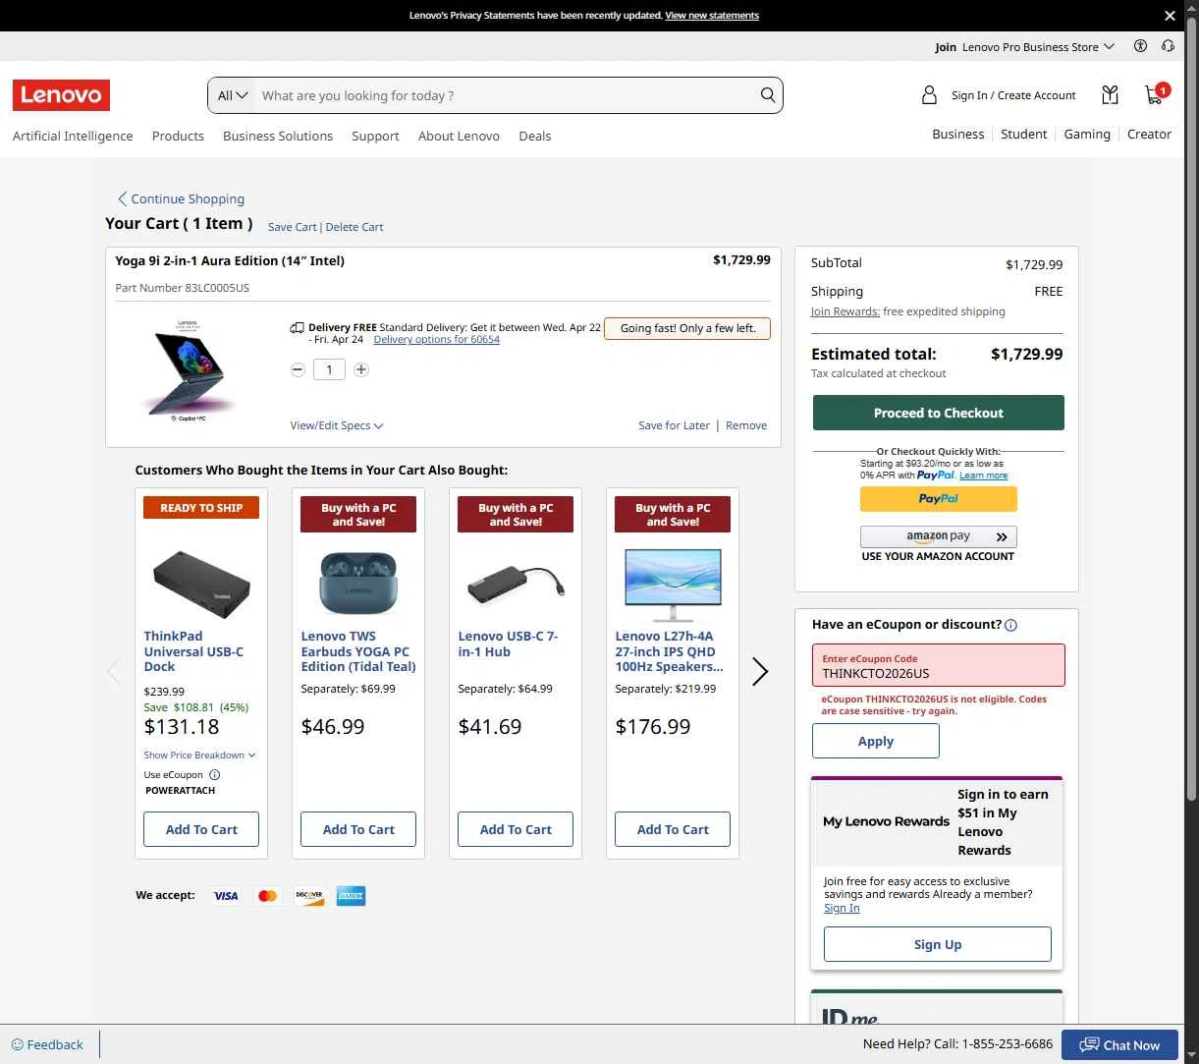1199x1064 pixels.
Task: Click Continue Shopping link
Action: (181, 198)
